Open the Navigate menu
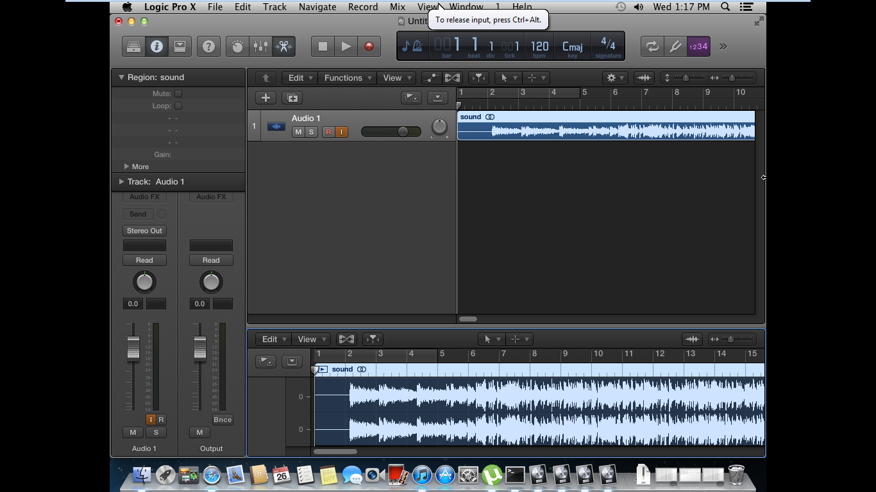Image resolution: width=876 pixels, height=492 pixels. click(317, 7)
